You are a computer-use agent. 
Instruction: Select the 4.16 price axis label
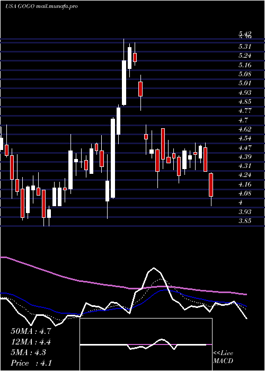point(245,184)
